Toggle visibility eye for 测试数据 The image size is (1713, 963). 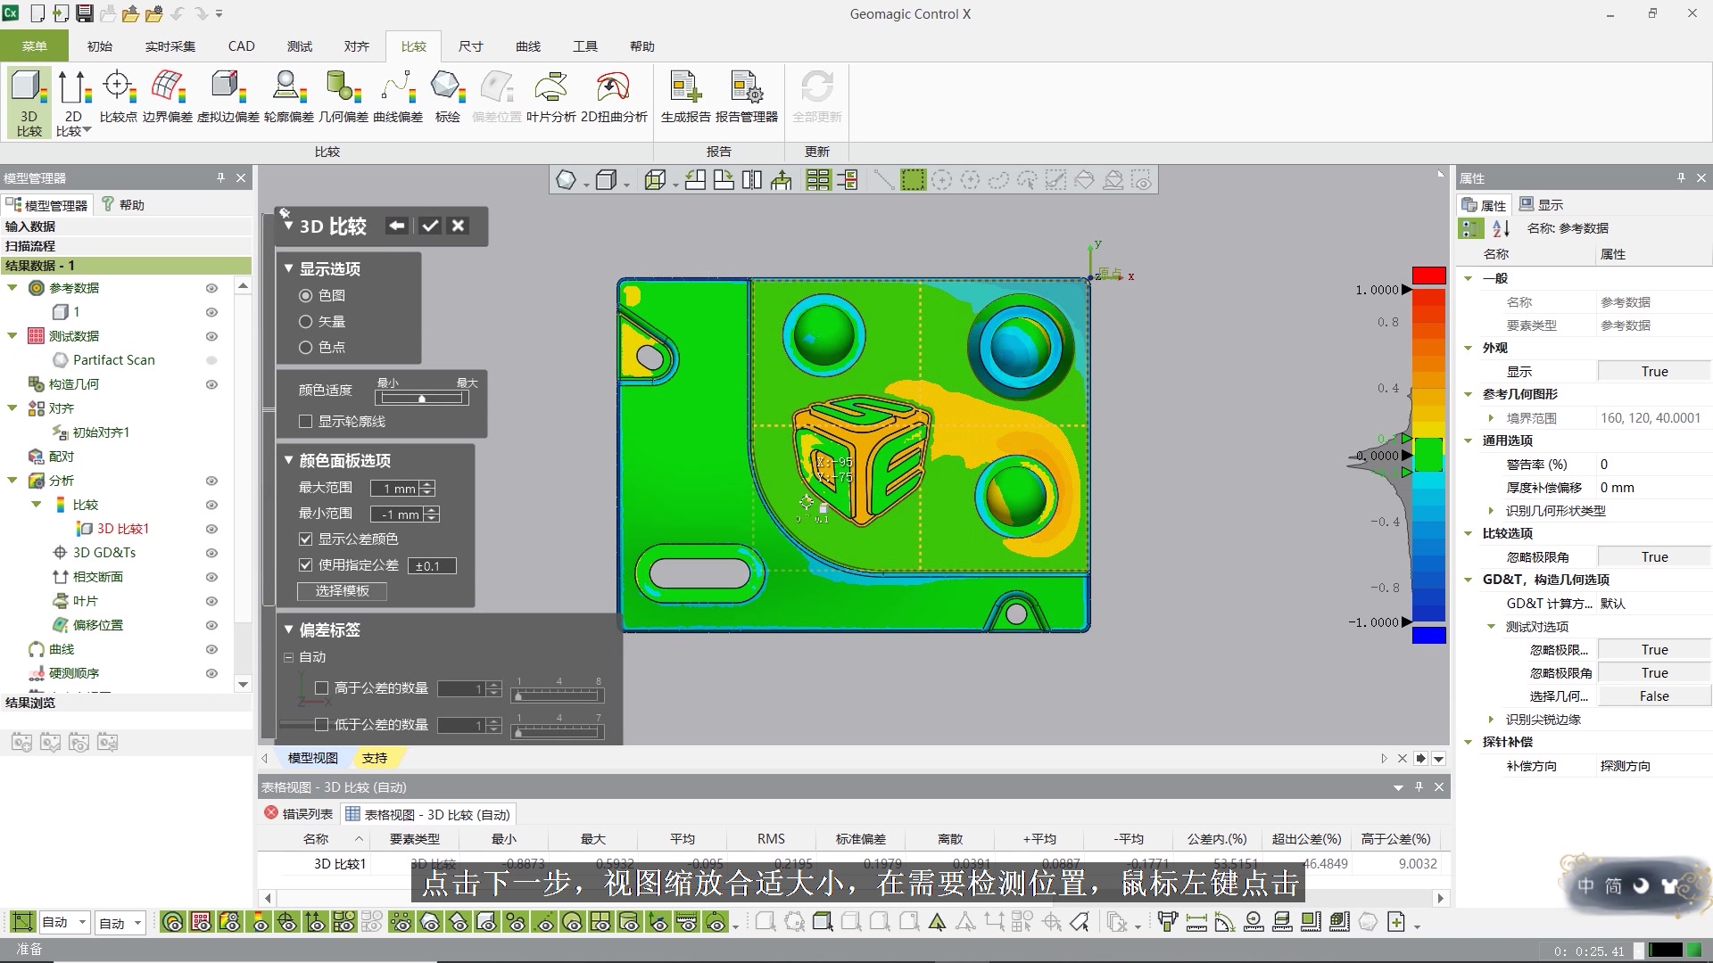211,336
